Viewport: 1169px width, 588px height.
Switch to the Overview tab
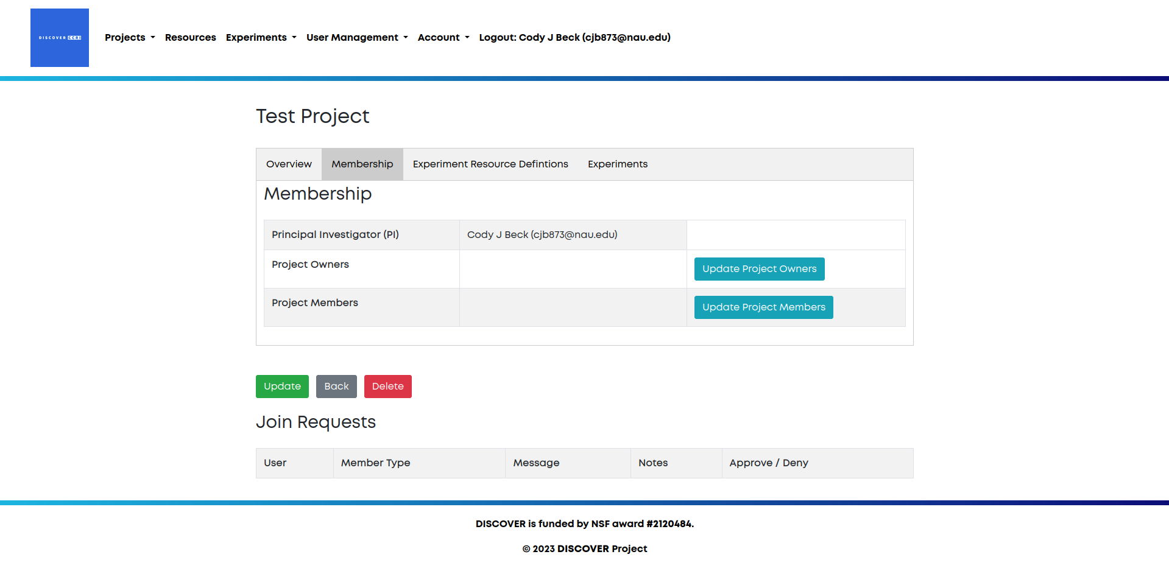click(x=289, y=164)
